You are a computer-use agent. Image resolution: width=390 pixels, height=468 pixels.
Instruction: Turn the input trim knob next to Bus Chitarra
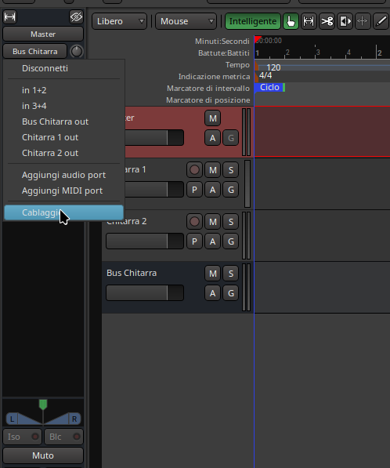click(x=77, y=51)
